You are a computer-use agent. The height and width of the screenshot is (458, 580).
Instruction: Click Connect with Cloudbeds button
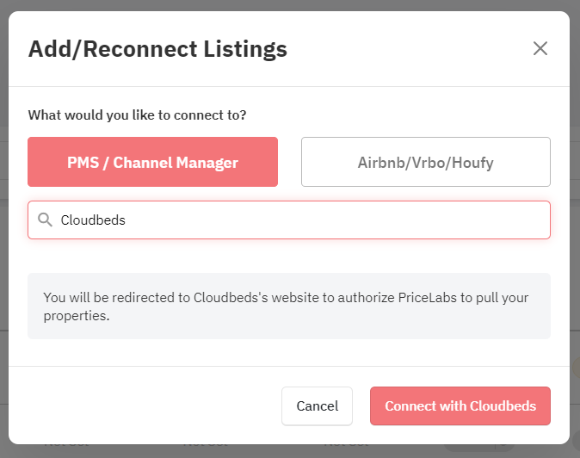pos(460,405)
